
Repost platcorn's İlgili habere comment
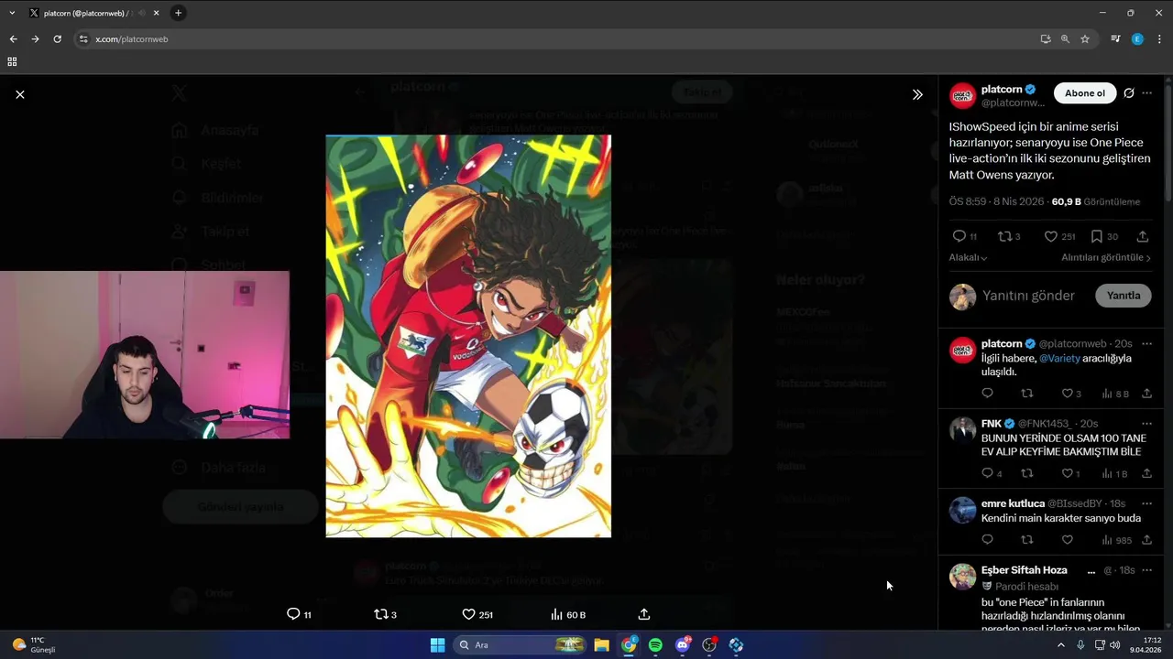tap(1027, 394)
